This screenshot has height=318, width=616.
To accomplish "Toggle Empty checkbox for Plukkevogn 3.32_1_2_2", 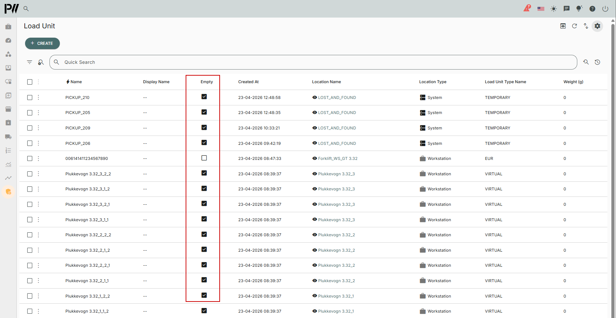I will point(204,295).
